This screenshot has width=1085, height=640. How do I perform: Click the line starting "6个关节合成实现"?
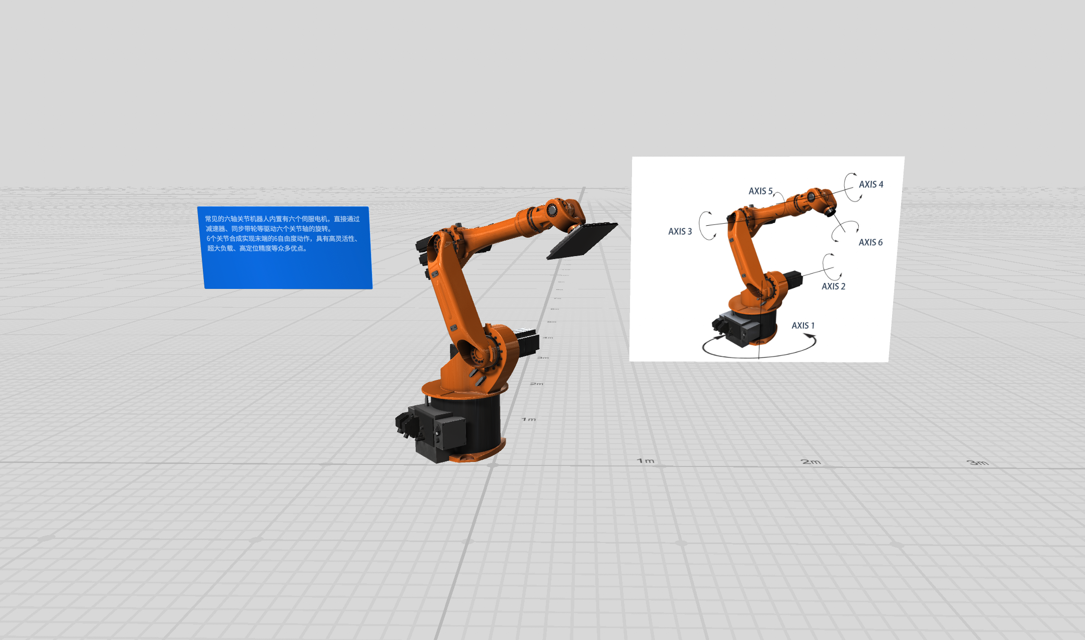[282, 239]
